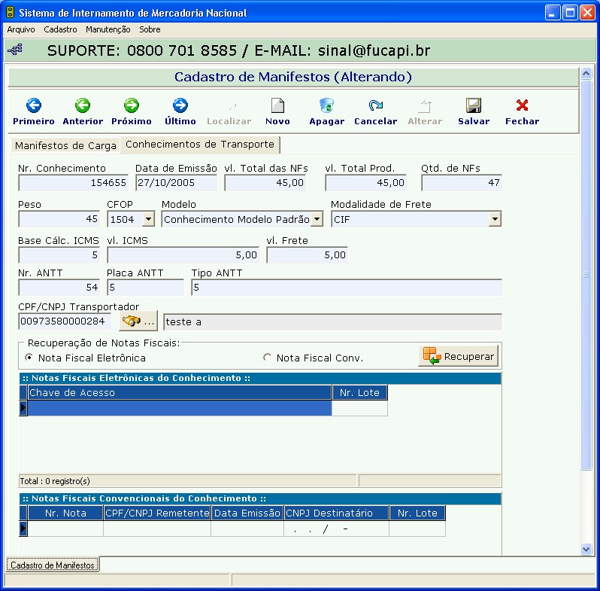Select Nota Fiscal Eletrônica radio button
The width and height of the screenshot is (600, 591).
coord(29,358)
